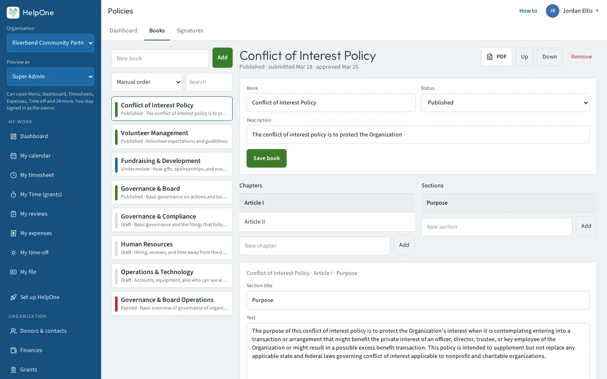Add the new book with green Add button
Viewport: 607px width, 379px height.
point(223,58)
